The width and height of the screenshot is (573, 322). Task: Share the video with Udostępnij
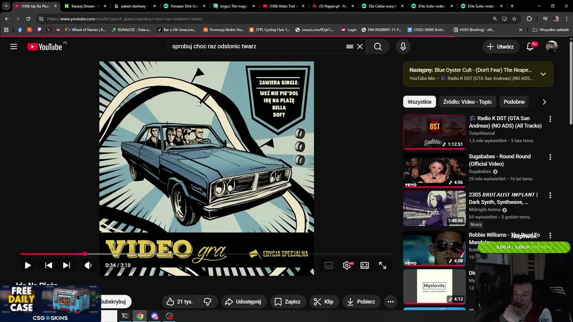[243, 302]
